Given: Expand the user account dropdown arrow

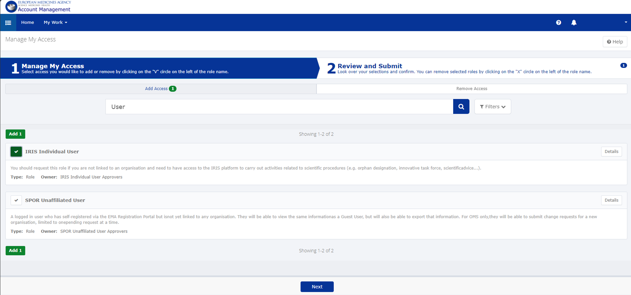Looking at the screenshot, I should tap(625, 22).
